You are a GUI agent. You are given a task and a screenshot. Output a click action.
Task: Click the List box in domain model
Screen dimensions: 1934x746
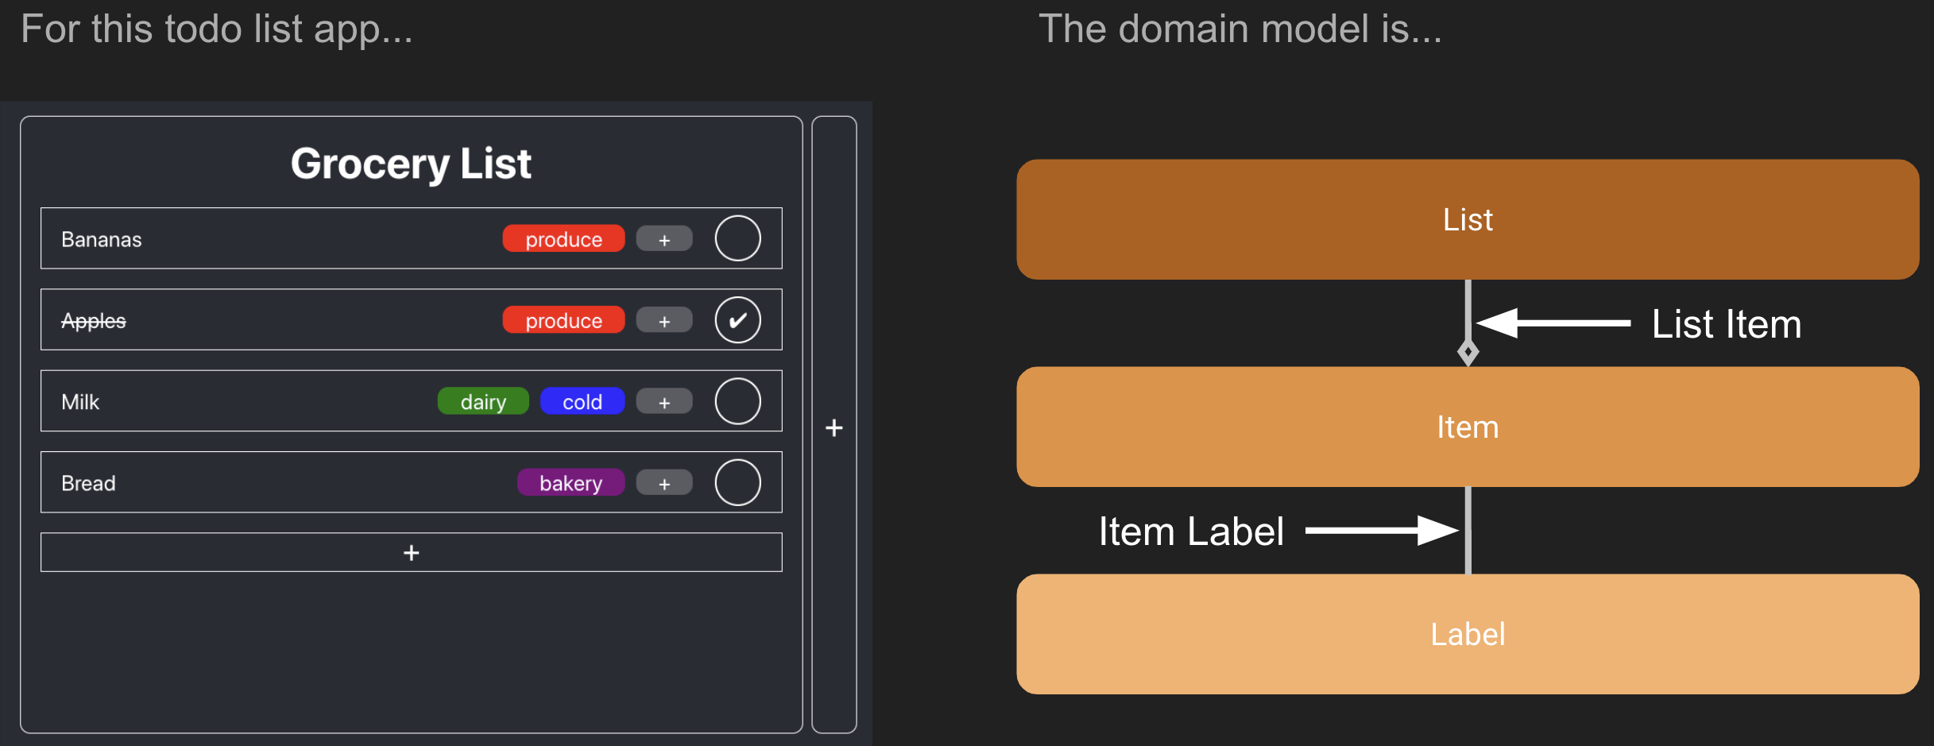pos(1468,219)
